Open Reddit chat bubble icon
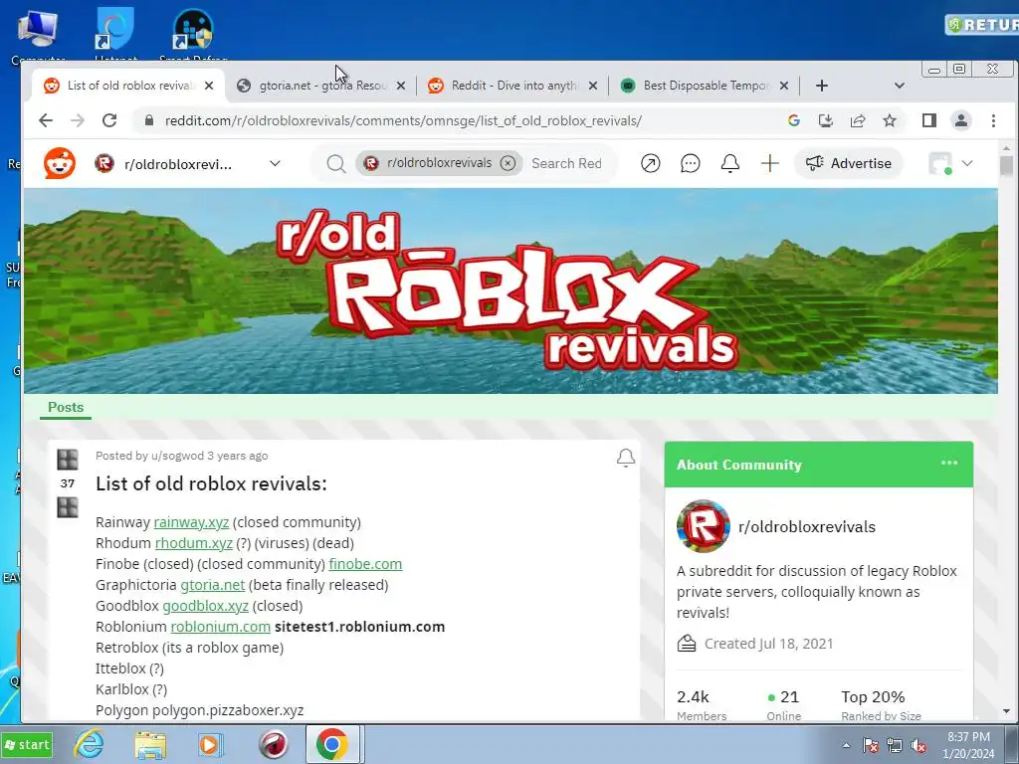 [691, 163]
